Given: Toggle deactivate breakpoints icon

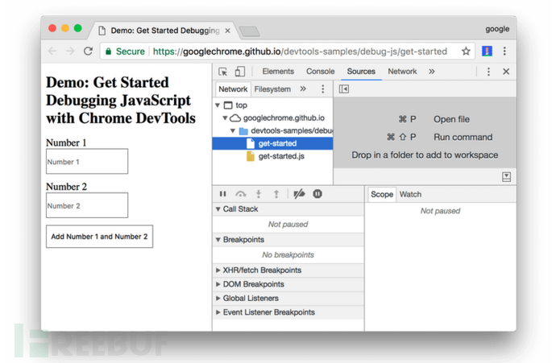Looking at the screenshot, I should [x=299, y=194].
